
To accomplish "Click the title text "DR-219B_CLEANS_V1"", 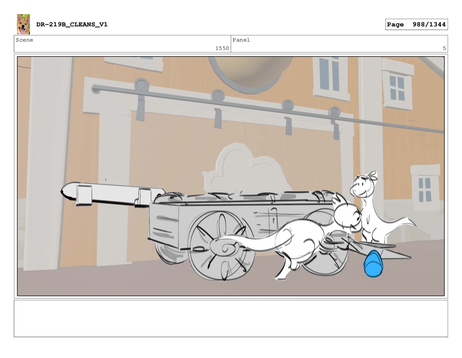I will coord(72,24).
